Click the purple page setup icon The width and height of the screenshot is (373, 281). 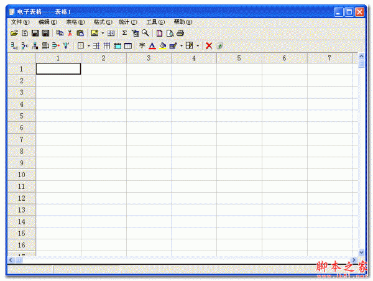click(x=159, y=33)
